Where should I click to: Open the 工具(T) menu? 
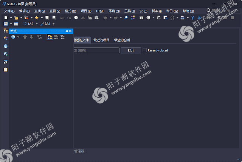(130, 11)
